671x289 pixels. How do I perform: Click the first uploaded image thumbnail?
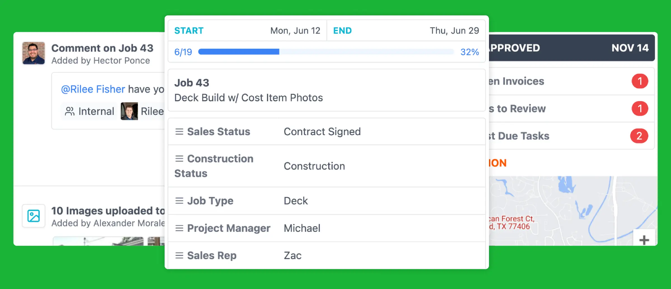[x=98, y=241]
